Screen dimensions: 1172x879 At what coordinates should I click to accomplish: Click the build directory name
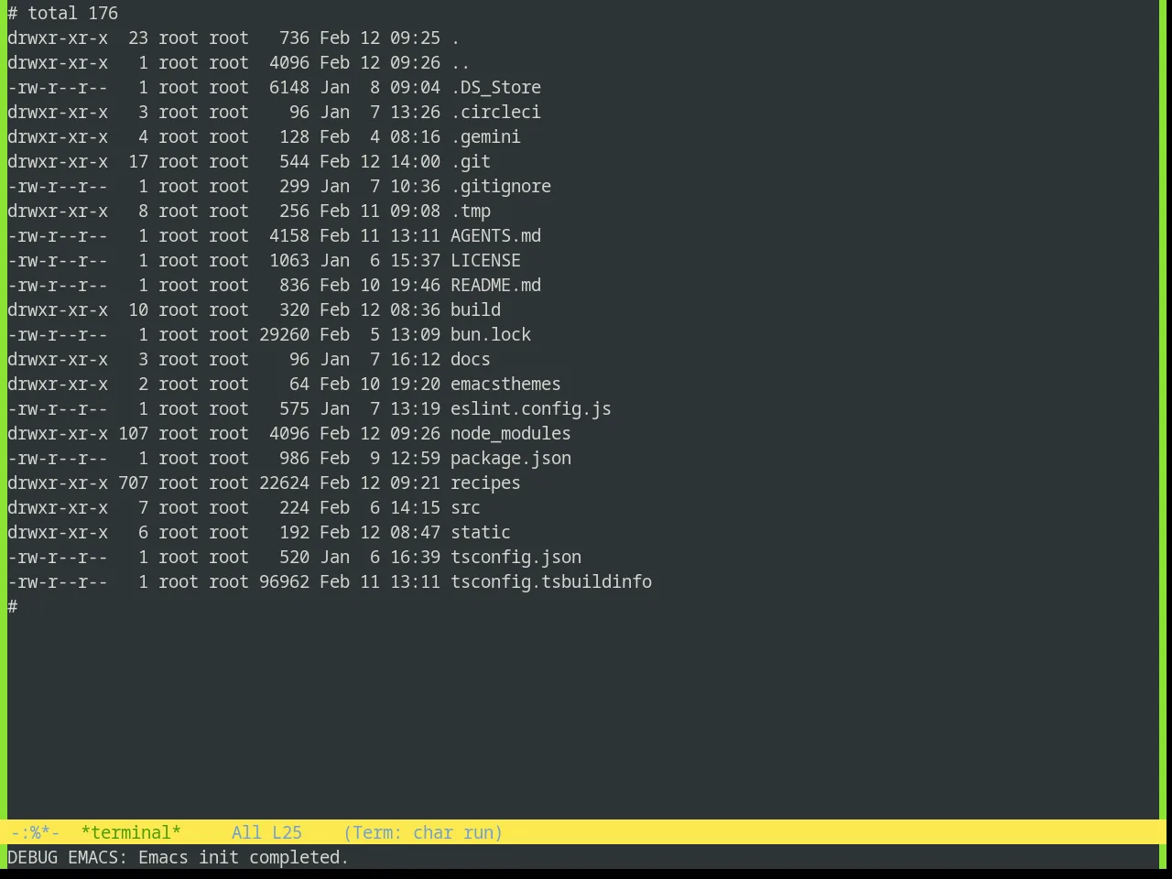click(475, 309)
